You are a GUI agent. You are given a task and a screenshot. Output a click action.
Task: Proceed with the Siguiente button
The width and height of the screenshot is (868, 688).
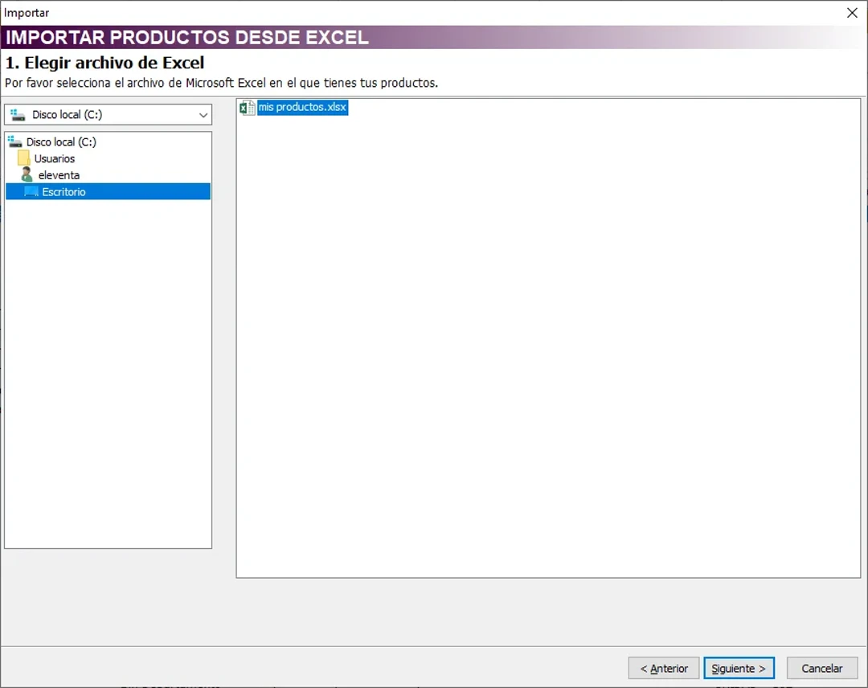[x=739, y=668]
